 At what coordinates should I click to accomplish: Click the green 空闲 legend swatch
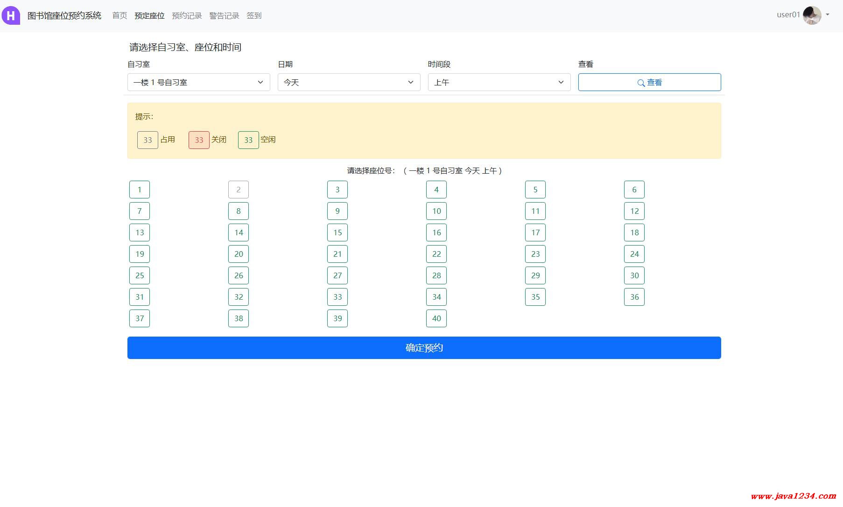point(248,140)
